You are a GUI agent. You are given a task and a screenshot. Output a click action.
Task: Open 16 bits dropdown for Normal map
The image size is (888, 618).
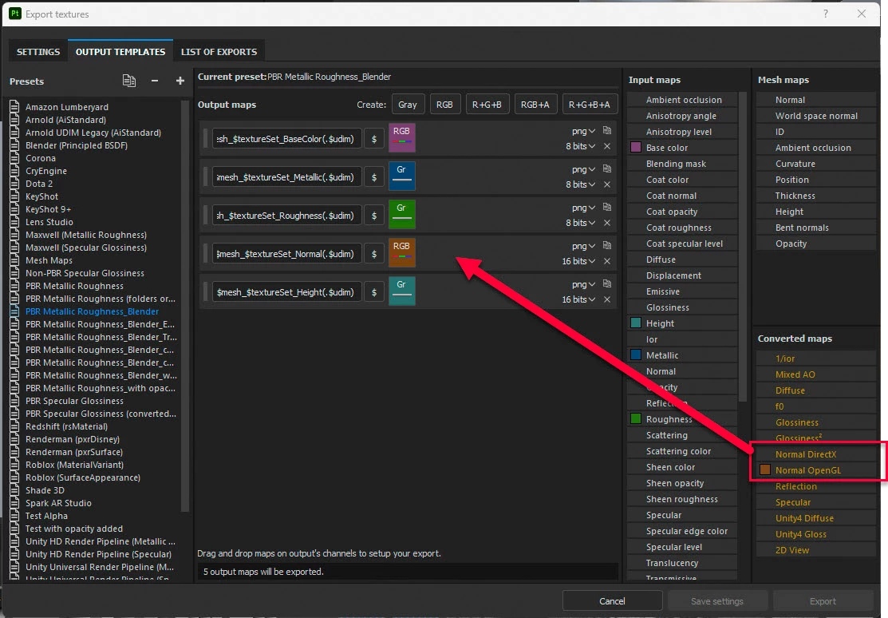point(578,261)
